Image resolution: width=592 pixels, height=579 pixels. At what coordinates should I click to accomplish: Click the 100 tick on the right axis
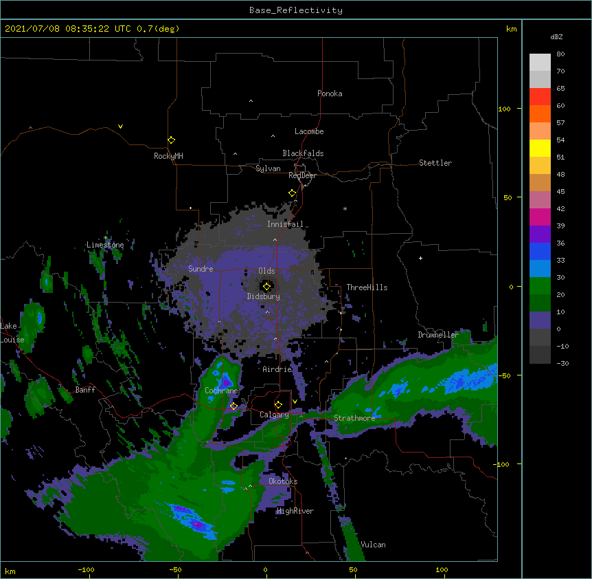[x=504, y=109]
